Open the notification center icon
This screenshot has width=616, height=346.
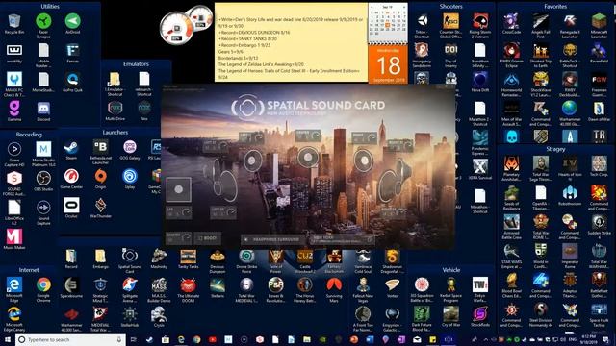point(606,339)
